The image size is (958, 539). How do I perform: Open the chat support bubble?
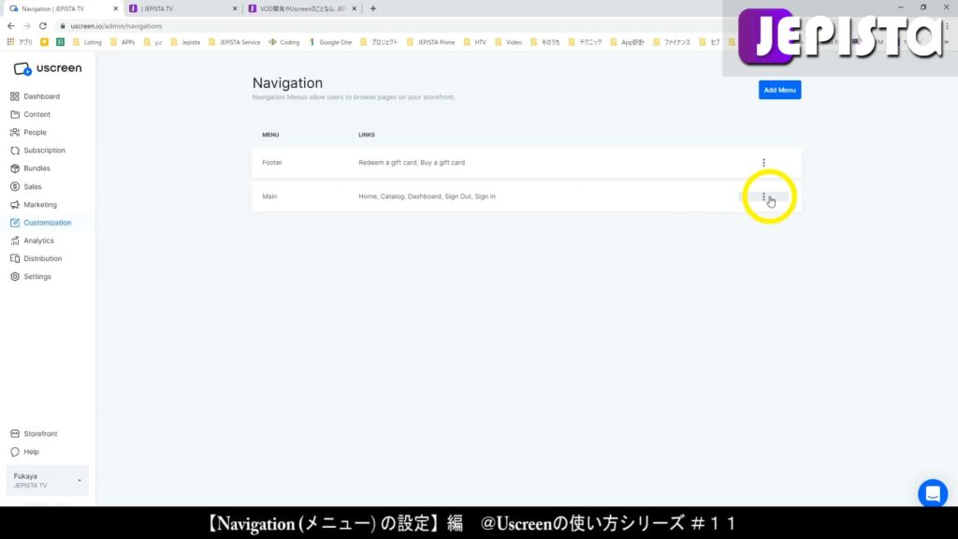tap(932, 493)
